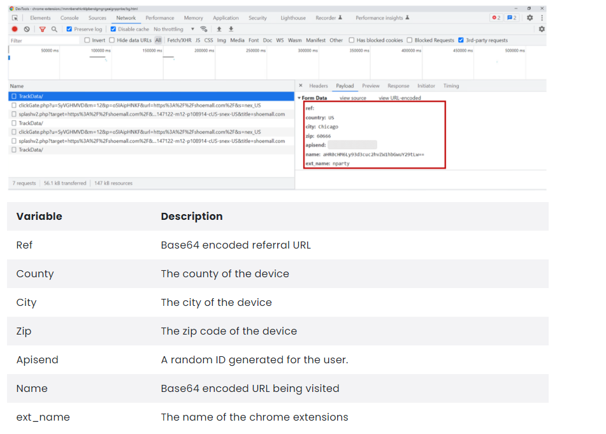Screen dimensions: 606x434
Task: Open network search with magnifier icon
Action: (x=54, y=29)
